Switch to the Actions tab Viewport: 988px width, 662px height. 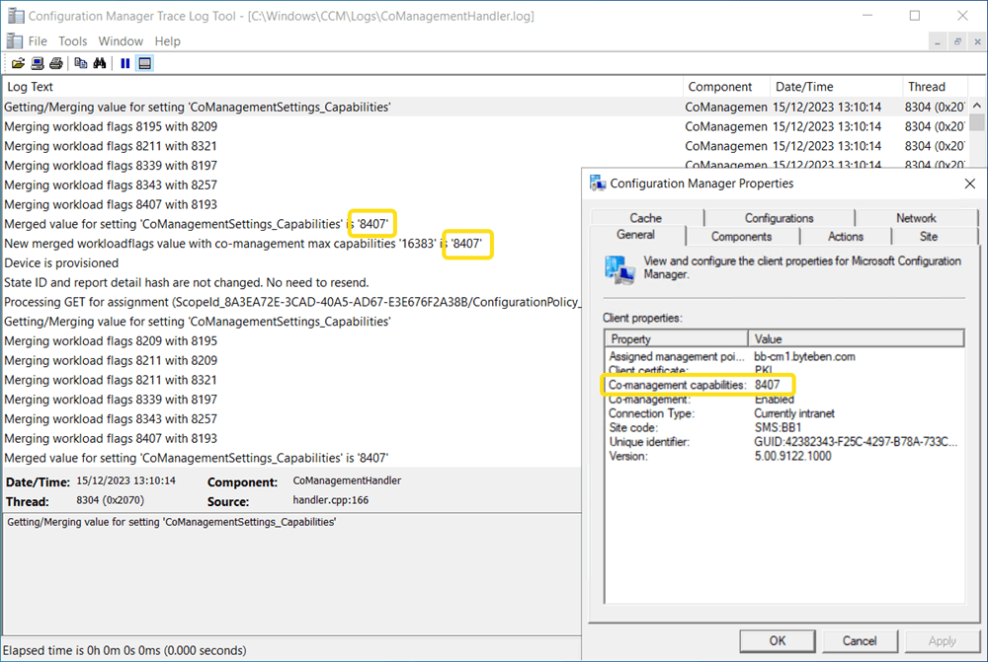[846, 236]
